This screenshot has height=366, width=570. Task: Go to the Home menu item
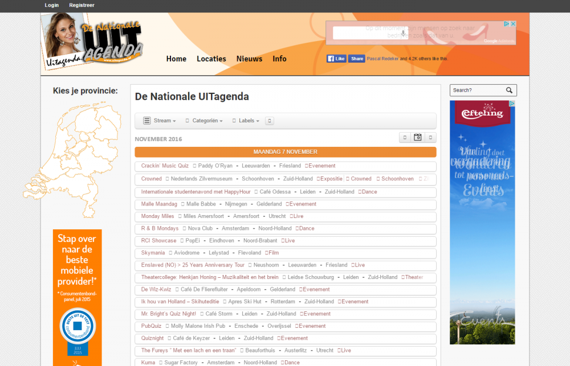(176, 59)
